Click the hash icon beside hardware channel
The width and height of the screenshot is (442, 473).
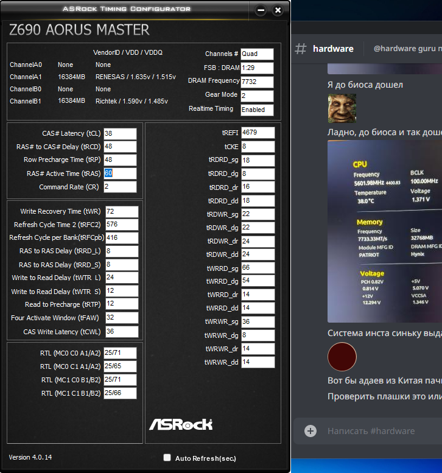[301, 49]
